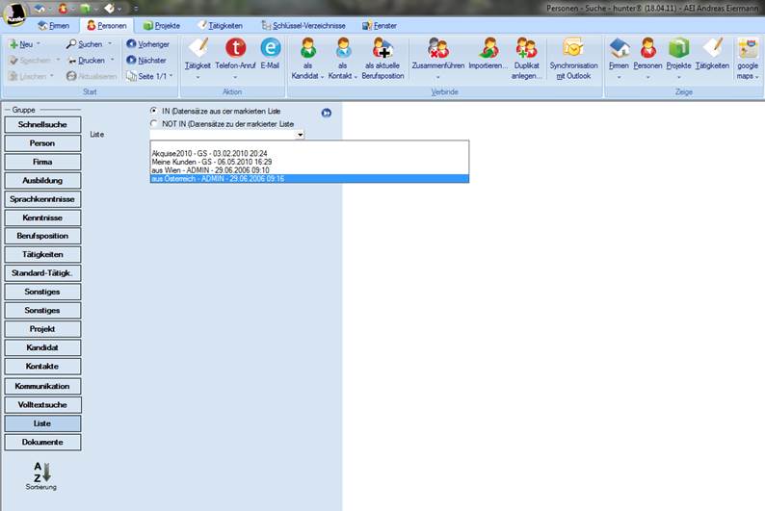Click Synchronisation mit Outlook icon

[573, 49]
